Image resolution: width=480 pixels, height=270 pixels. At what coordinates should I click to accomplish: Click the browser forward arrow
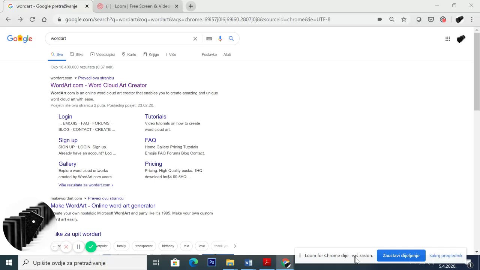click(x=20, y=19)
